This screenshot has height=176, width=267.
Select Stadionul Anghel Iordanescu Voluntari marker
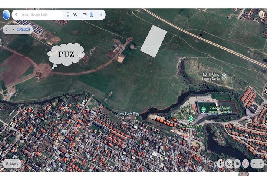pyautogui.click(x=204, y=110)
